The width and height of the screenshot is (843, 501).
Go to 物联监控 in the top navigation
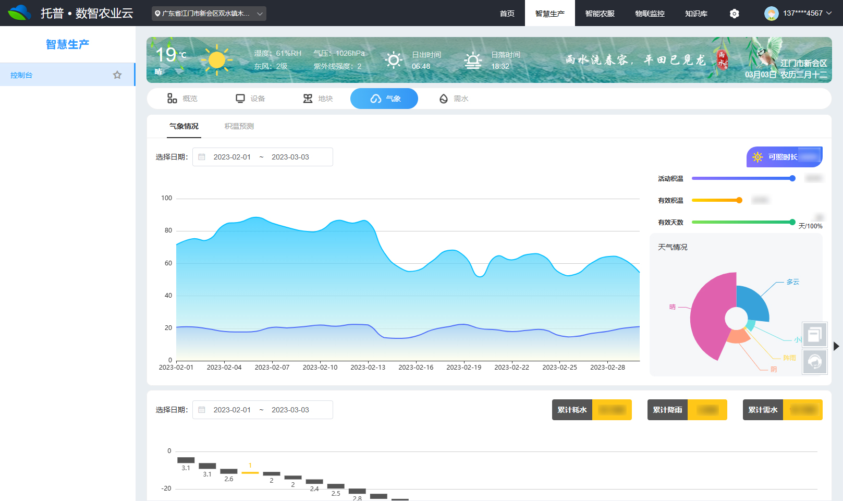click(650, 14)
